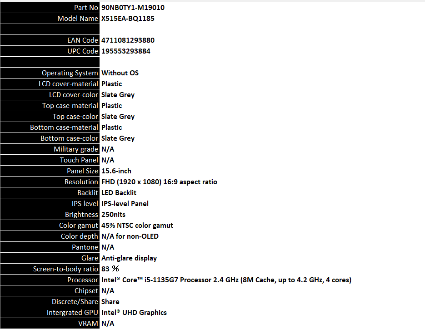Select the '45% NTSC color gamut' cell
This screenshot has width=425, height=329.
click(137, 226)
